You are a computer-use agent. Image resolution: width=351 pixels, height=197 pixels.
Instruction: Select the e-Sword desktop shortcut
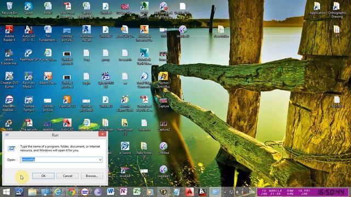point(125,148)
